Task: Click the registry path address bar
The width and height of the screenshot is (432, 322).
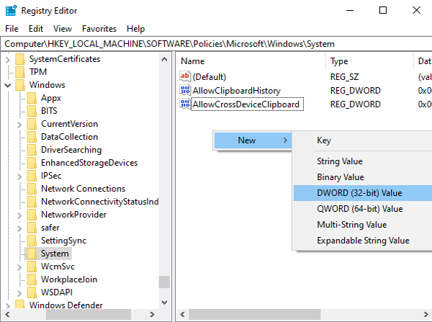Action: pyautogui.click(x=217, y=44)
